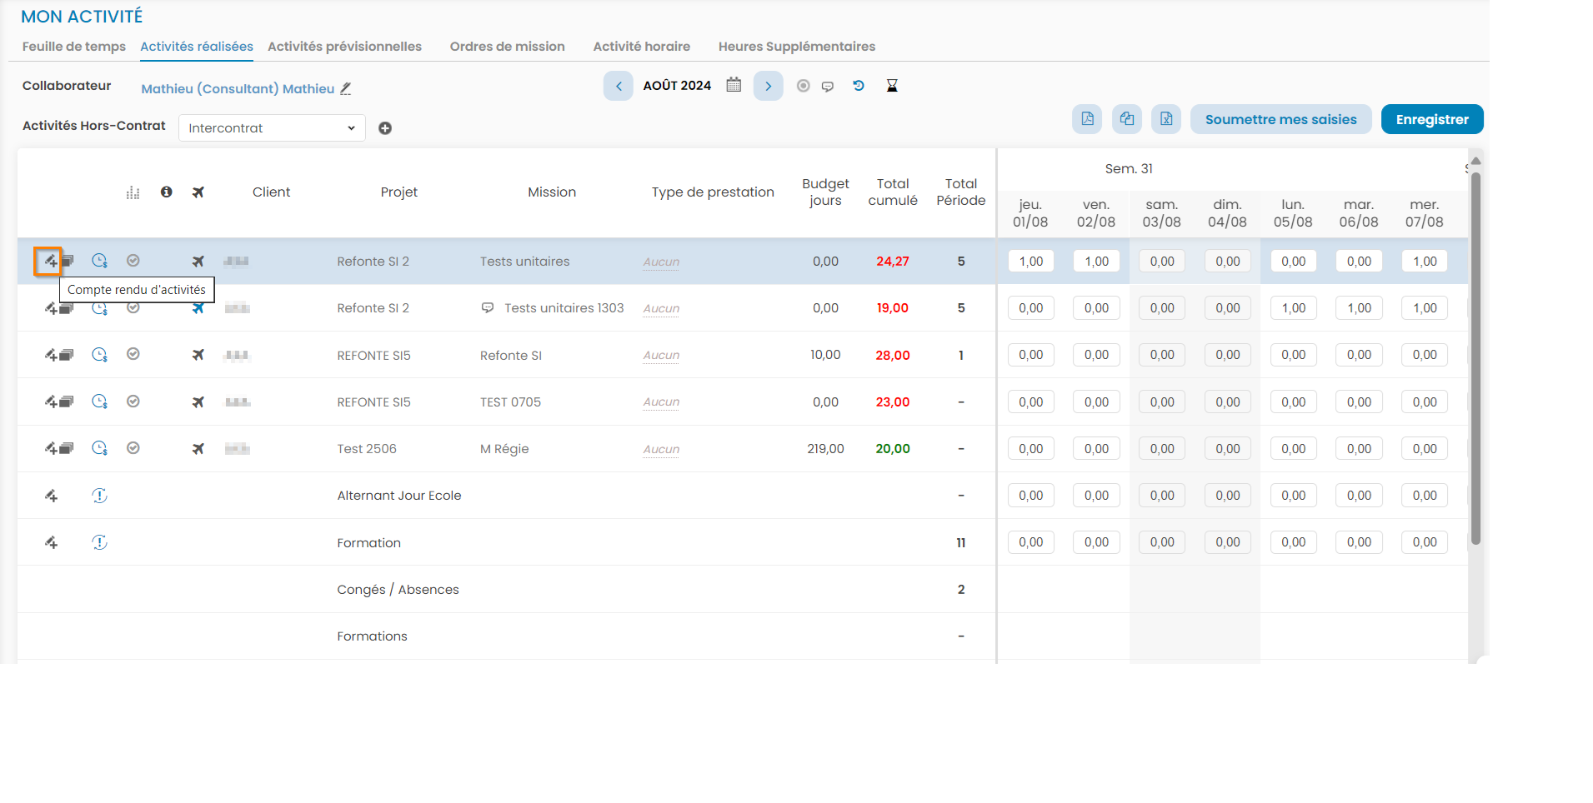Click the PDF export icon button
Screen dimensions: 1593x803
click(x=1087, y=119)
